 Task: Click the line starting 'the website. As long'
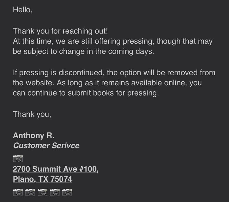107,83
